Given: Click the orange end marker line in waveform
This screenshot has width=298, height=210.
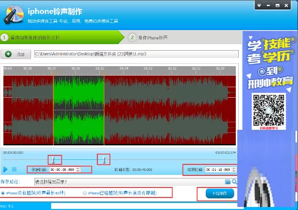Looking at the screenshot, I should coord(104,108).
